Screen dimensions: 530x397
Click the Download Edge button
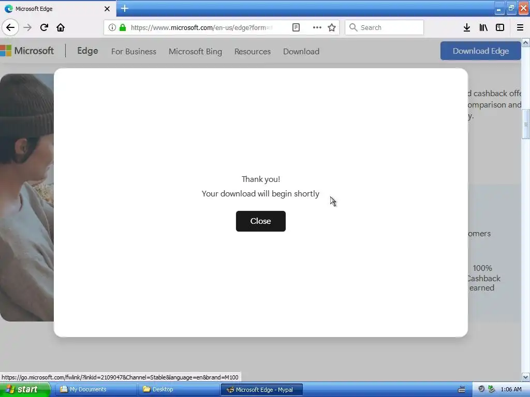point(481,51)
